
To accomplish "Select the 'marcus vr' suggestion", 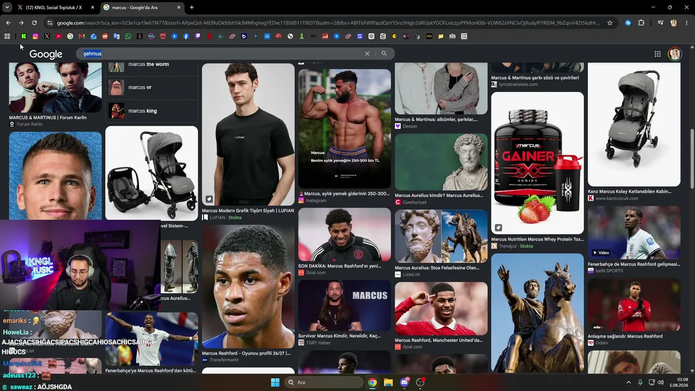I will coord(151,87).
